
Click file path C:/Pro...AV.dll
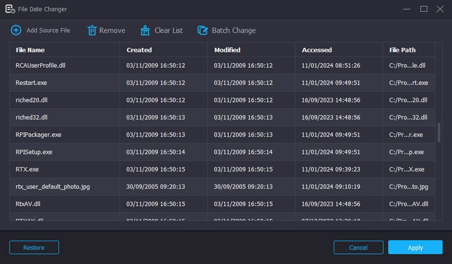click(408, 204)
